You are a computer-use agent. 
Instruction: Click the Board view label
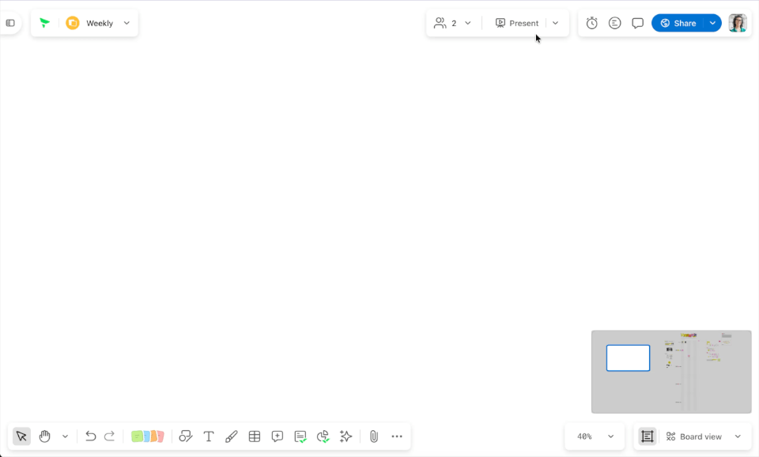(x=700, y=436)
